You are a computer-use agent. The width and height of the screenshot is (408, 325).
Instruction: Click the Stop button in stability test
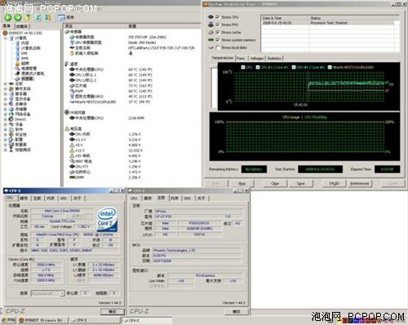click(242, 183)
